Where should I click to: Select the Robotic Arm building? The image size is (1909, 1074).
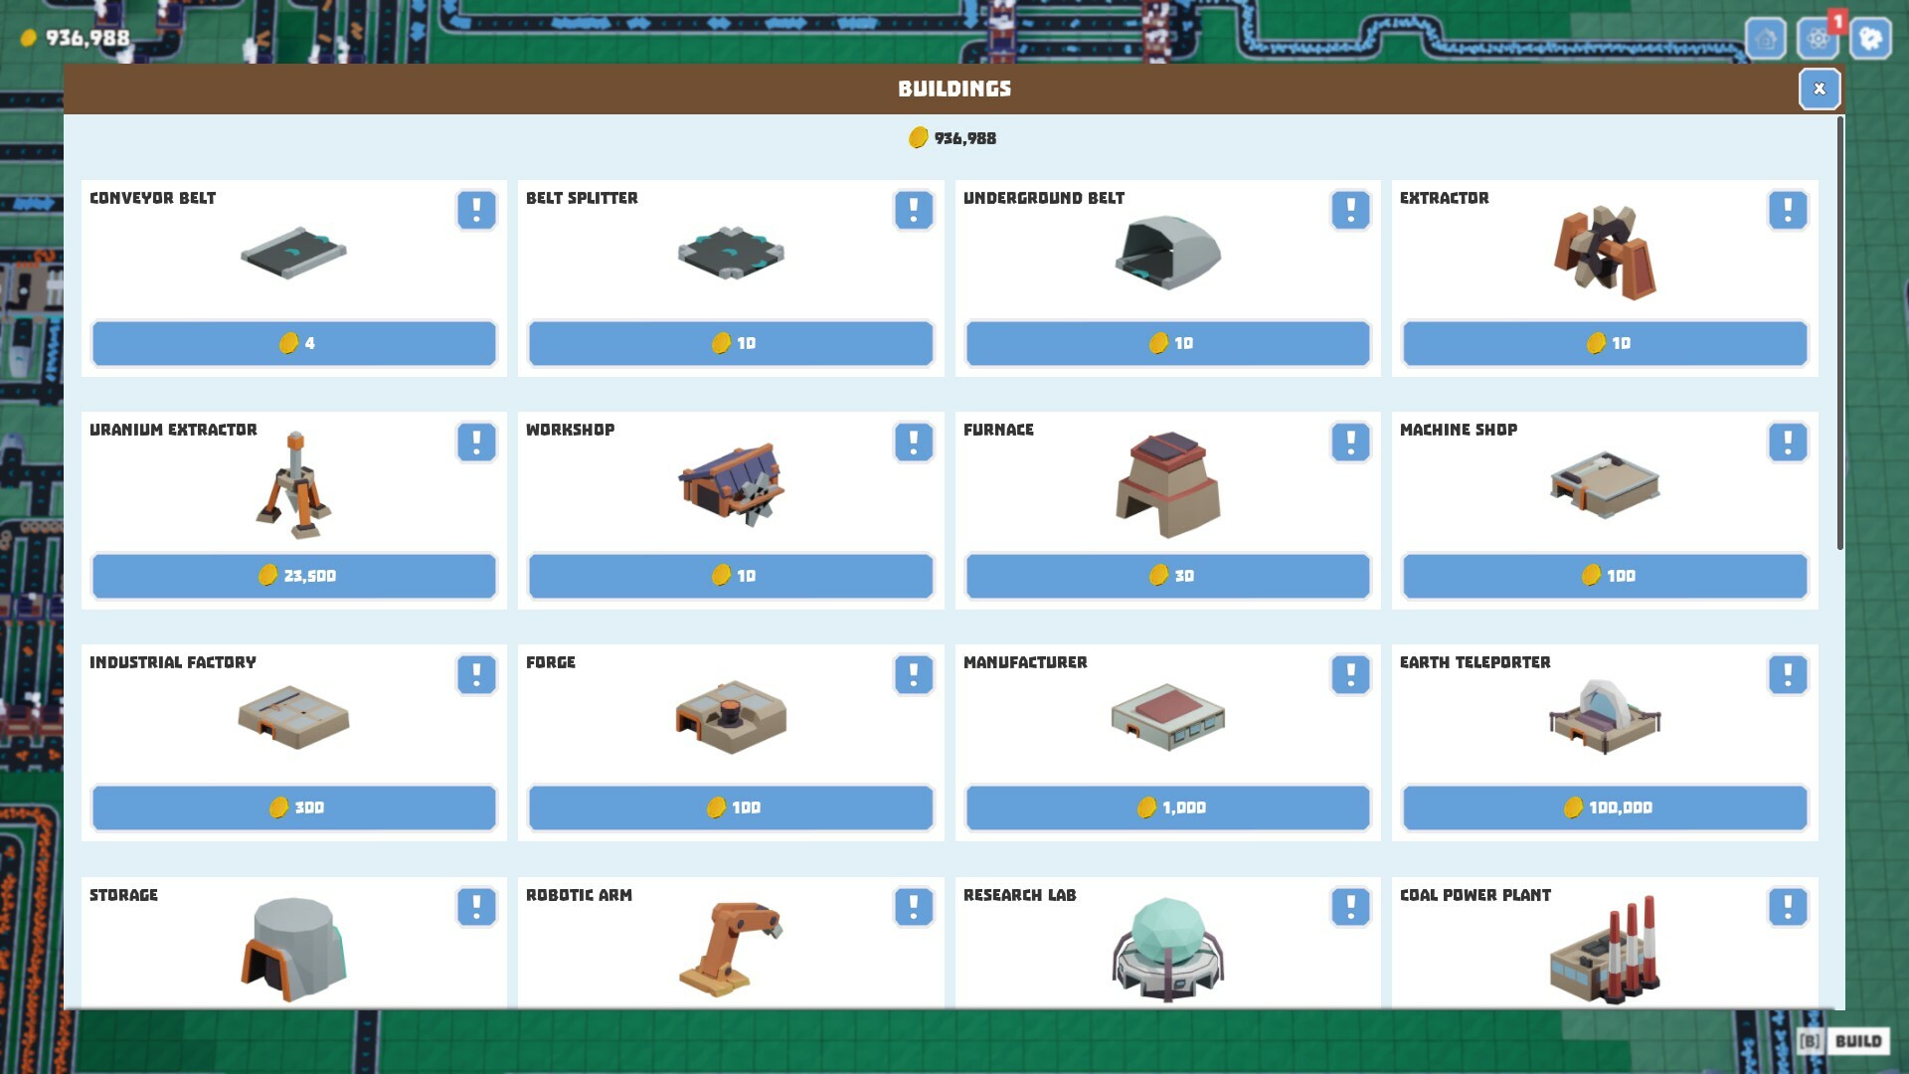(x=731, y=950)
